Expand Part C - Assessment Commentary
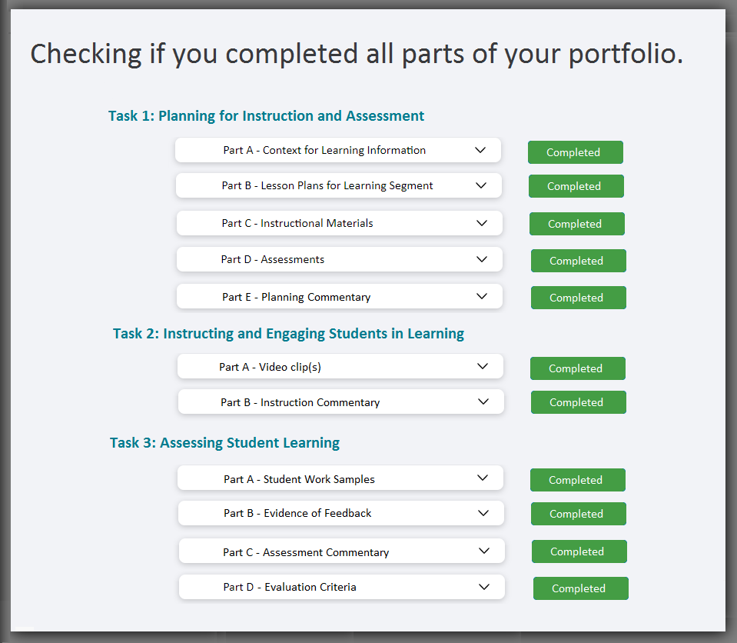The image size is (737, 643). [484, 551]
